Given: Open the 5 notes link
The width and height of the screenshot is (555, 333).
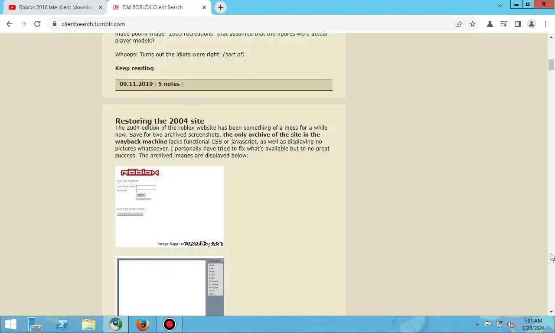Looking at the screenshot, I should (169, 84).
